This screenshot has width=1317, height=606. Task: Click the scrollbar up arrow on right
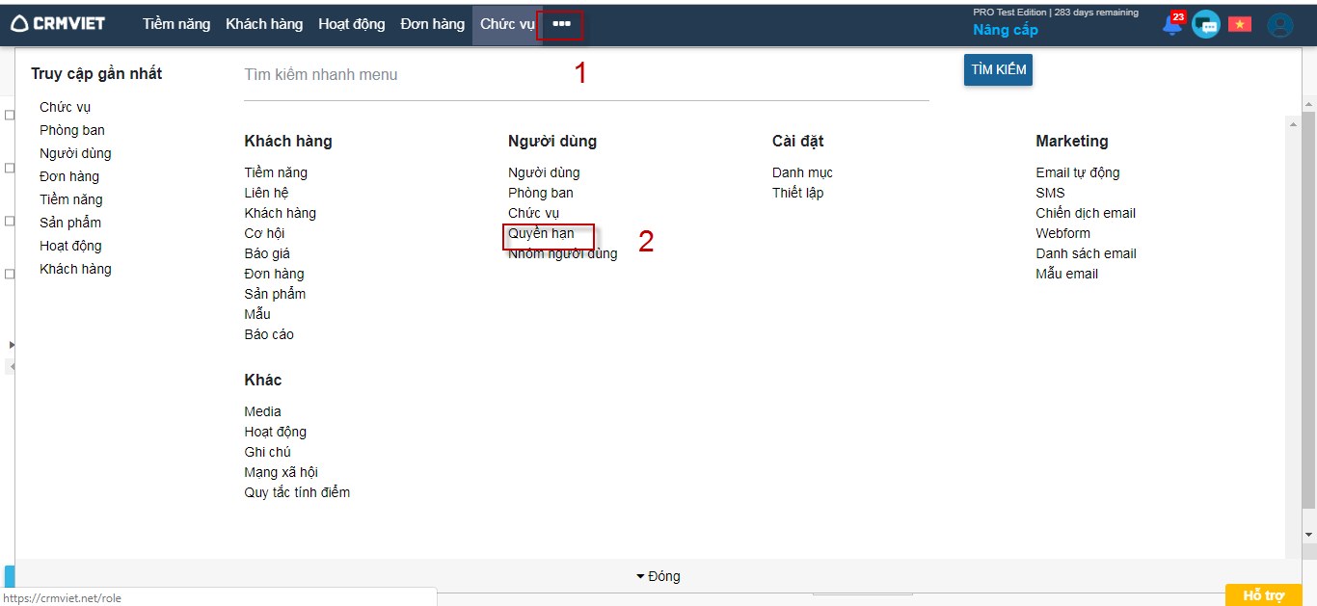1308,104
